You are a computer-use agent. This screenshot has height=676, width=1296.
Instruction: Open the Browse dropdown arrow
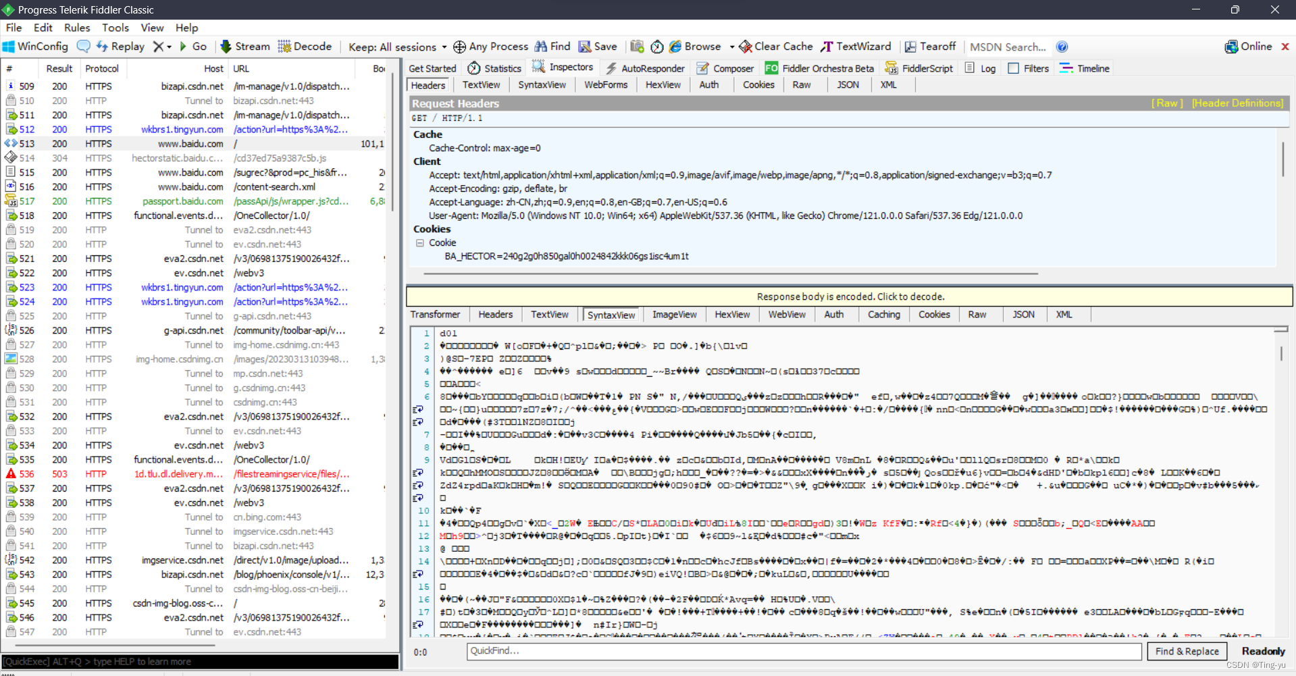pyautogui.click(x=732, y=47)
